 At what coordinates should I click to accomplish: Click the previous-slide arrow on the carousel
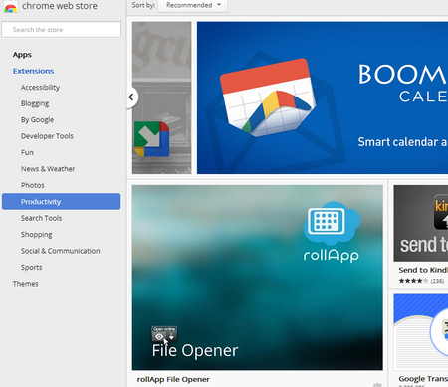click(x=131, y=97)
